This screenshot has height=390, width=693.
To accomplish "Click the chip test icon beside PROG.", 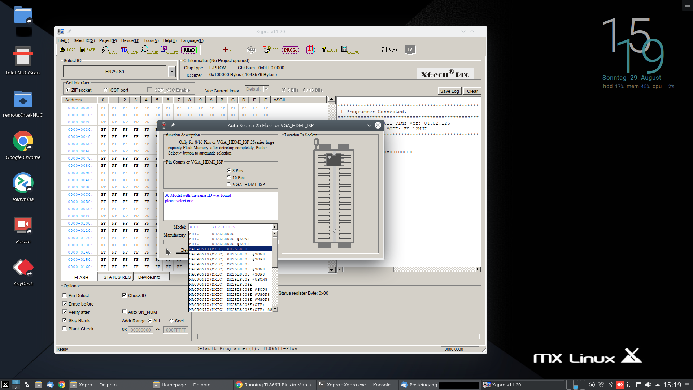I will click(x=310, y=50).
